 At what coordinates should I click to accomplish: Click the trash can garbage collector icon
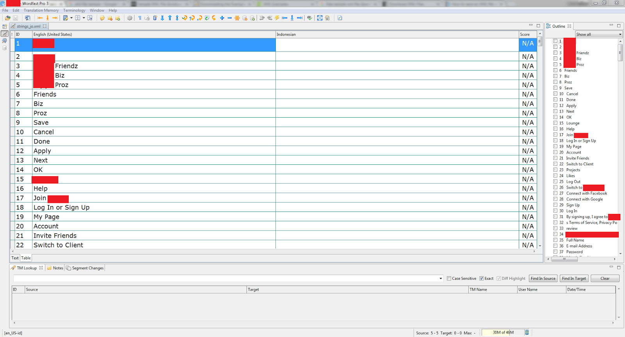click(x=527, y=332)
